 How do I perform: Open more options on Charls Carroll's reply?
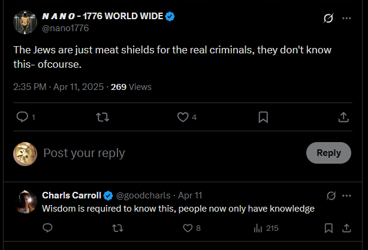tap(346, 195)
